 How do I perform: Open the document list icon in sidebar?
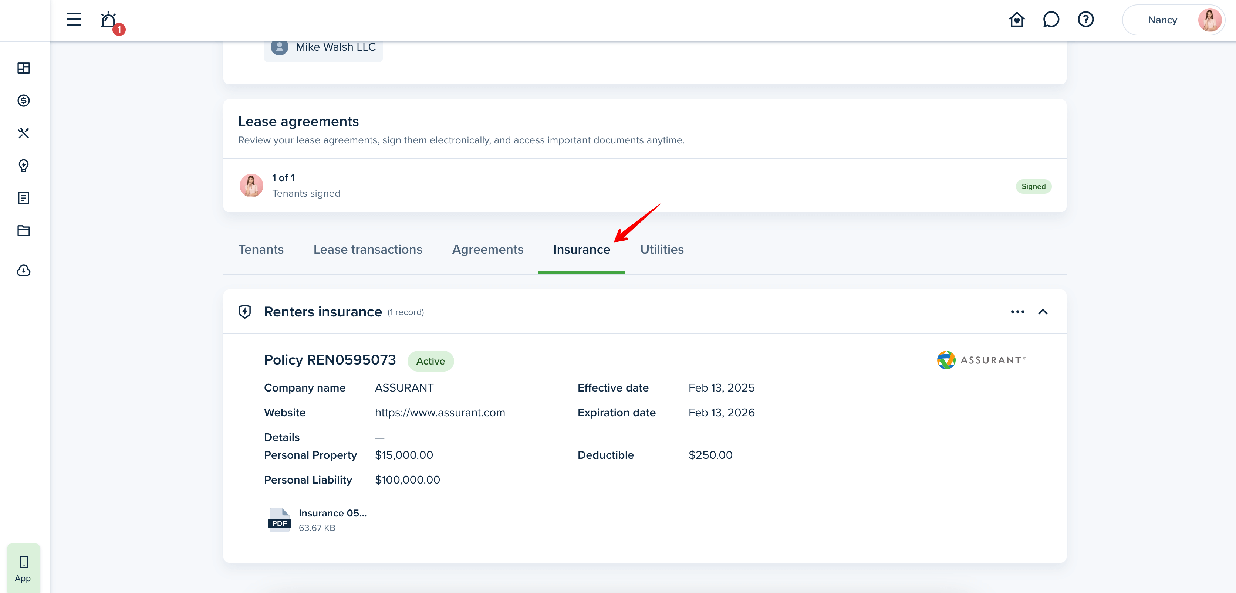coord(24,198)
